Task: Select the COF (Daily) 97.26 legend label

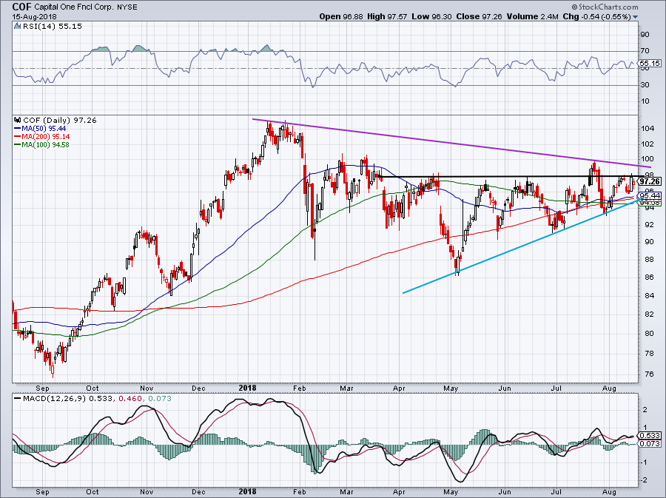Action: coord(60,120)
